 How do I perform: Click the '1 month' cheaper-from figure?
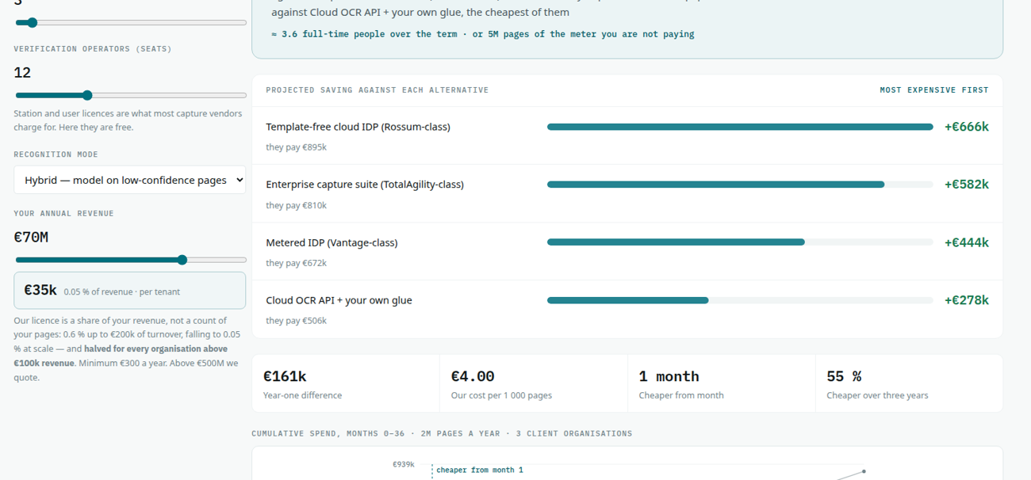pos(669,376)
